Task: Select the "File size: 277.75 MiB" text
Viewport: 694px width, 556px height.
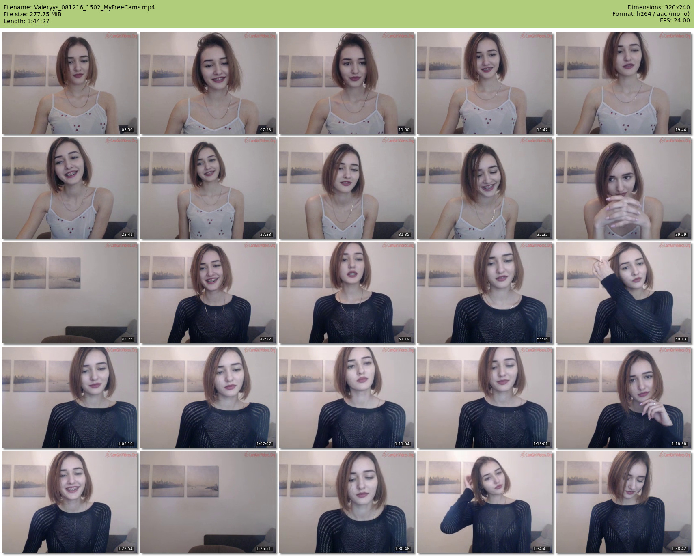Action: (32, 14)
